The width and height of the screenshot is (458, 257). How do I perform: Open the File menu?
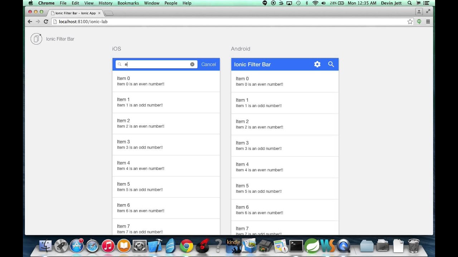pyautogui.click(x=63, y=3)
